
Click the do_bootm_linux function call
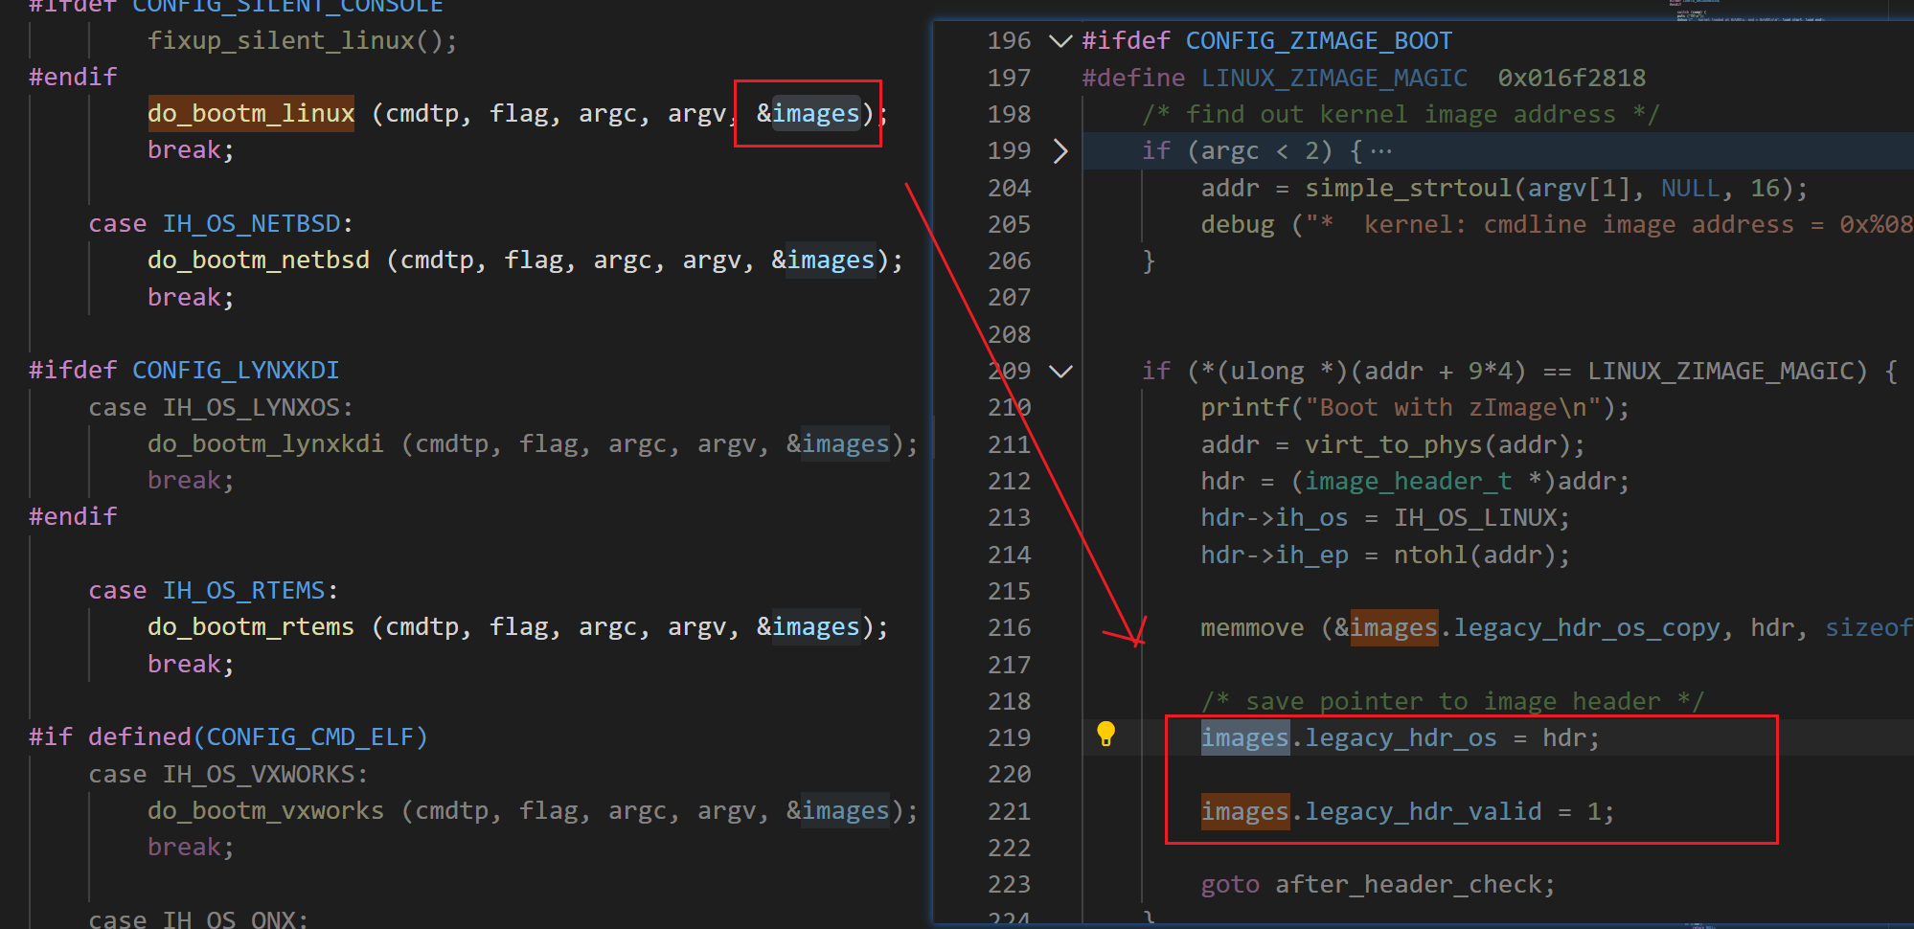(251, 113)
